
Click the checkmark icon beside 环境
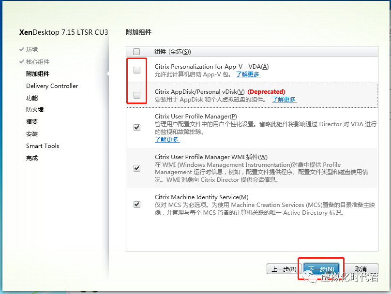22,50
